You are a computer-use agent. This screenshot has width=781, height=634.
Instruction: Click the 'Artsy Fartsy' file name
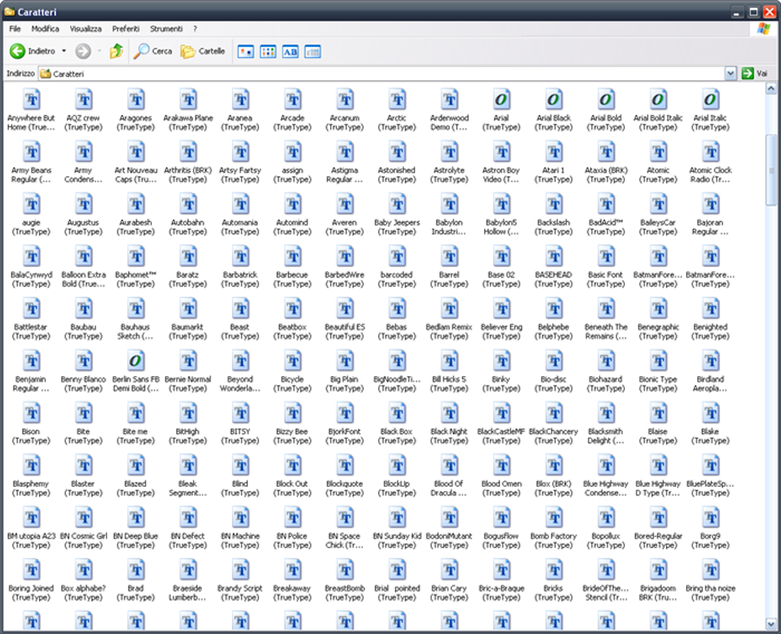(240, 175)
